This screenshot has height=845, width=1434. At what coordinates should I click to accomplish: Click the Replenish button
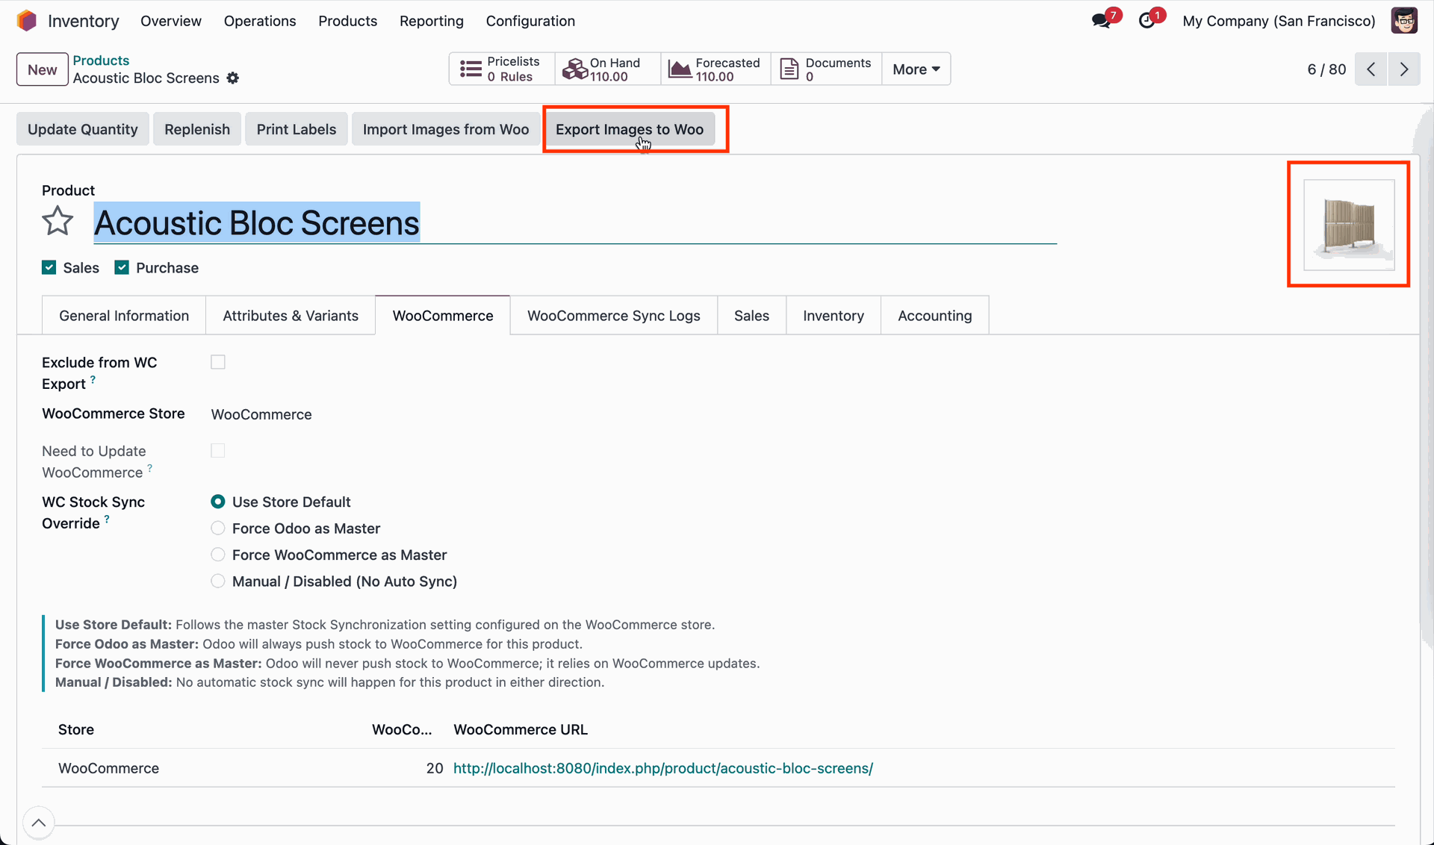(x=197, y=129)
